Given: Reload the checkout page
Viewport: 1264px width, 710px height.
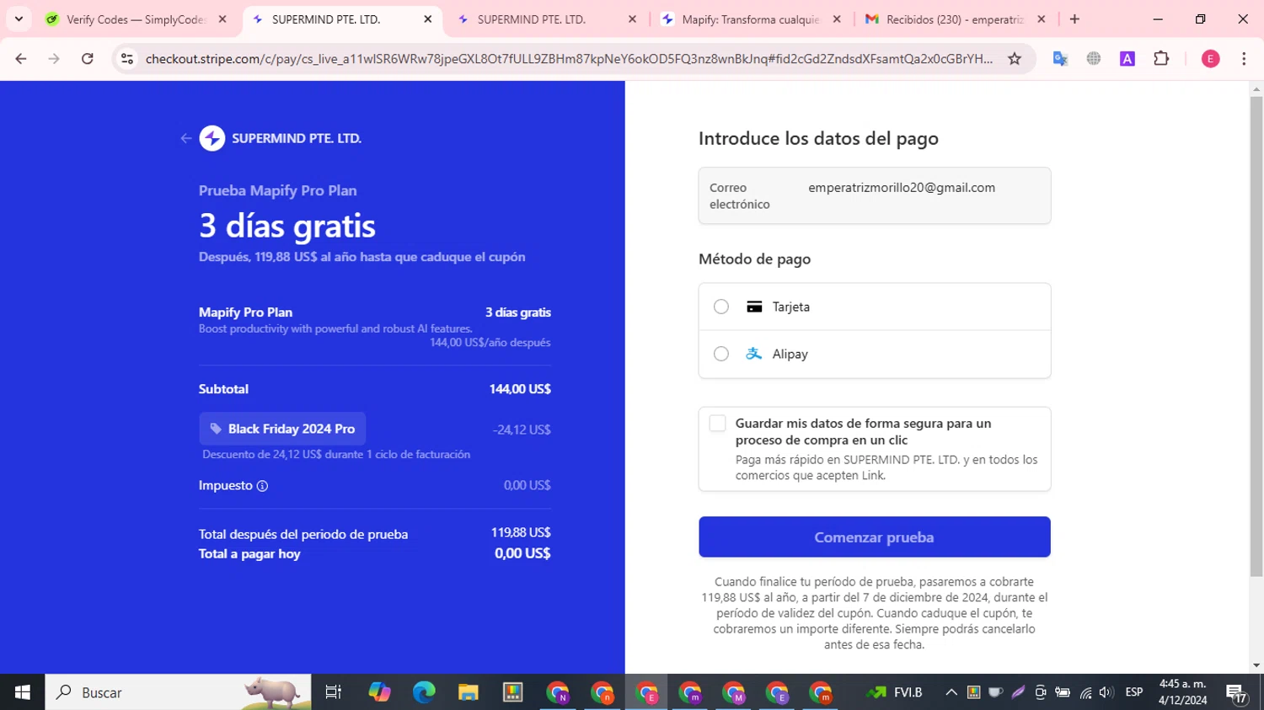Looking at the screenshot, I should point(88,59).
